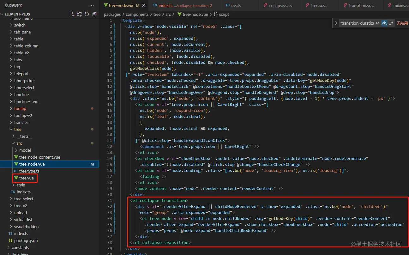Toggle match case (Aa) in find
Viewport: 409px width, 255px height.
pos(377,23)
